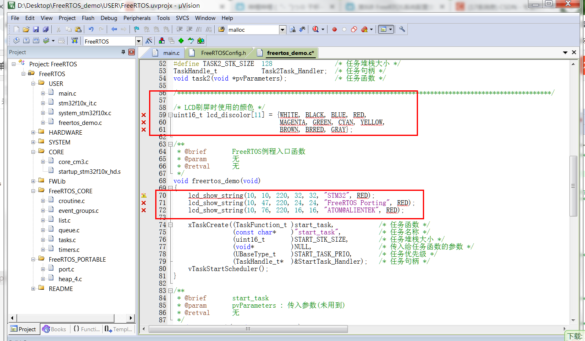Pin the Project panel

coord(123,52)
